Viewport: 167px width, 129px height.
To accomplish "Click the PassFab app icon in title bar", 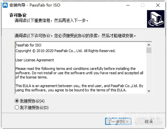I will click(5, 5).
